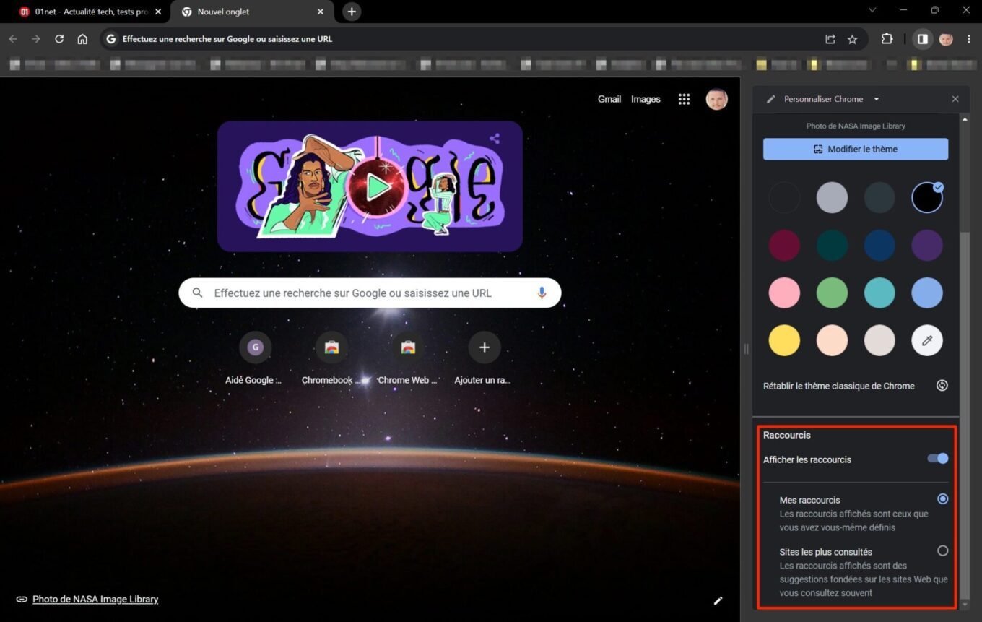Image resolution: width=982 pixels, height=622 pixels.
Task: Bookmark this tab with the star icon
Action: (852, 39)
